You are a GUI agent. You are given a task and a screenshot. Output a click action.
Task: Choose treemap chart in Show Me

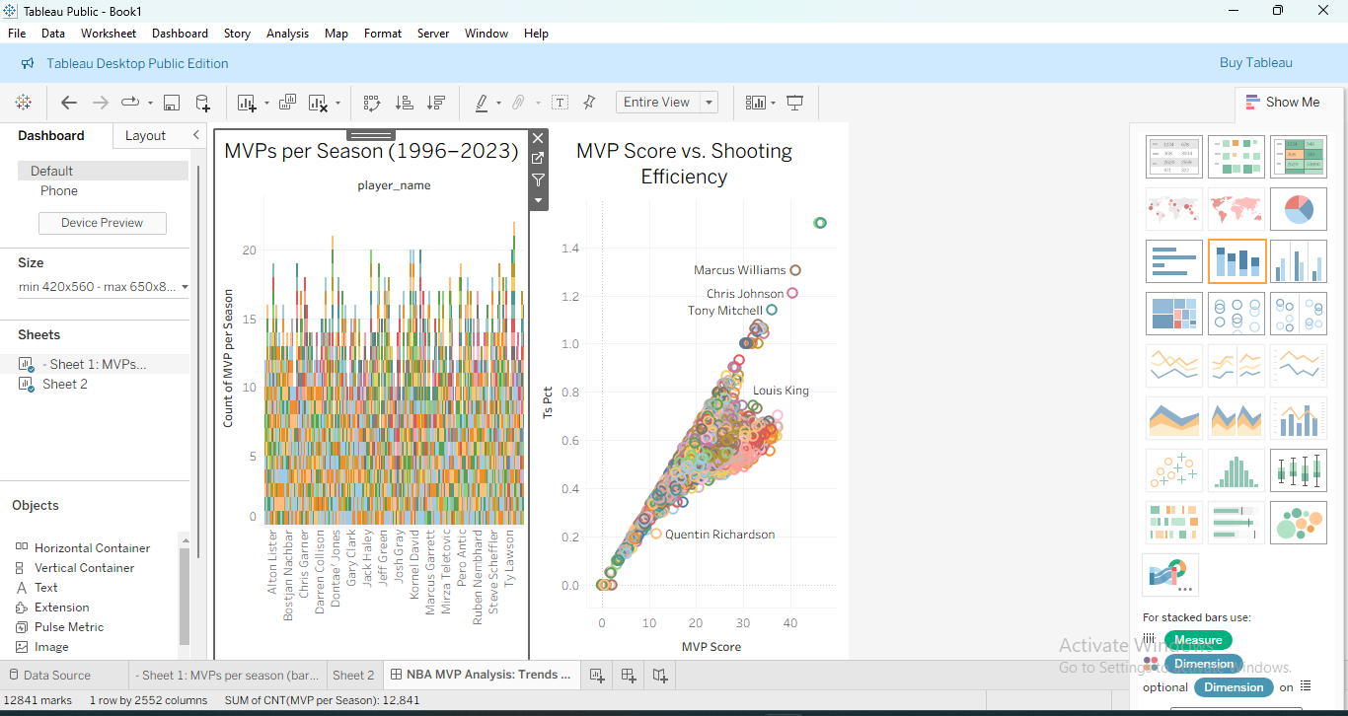[x=1174, y=314]
